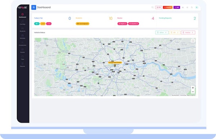Click the first grey icon after Add
216x139 pixels.
click(x=183, y=8)
